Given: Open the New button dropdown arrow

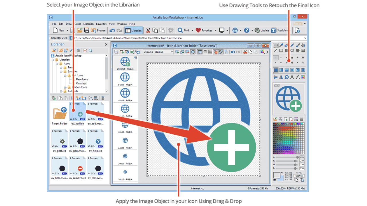Looking at the screenshot, I should [68, 30].
